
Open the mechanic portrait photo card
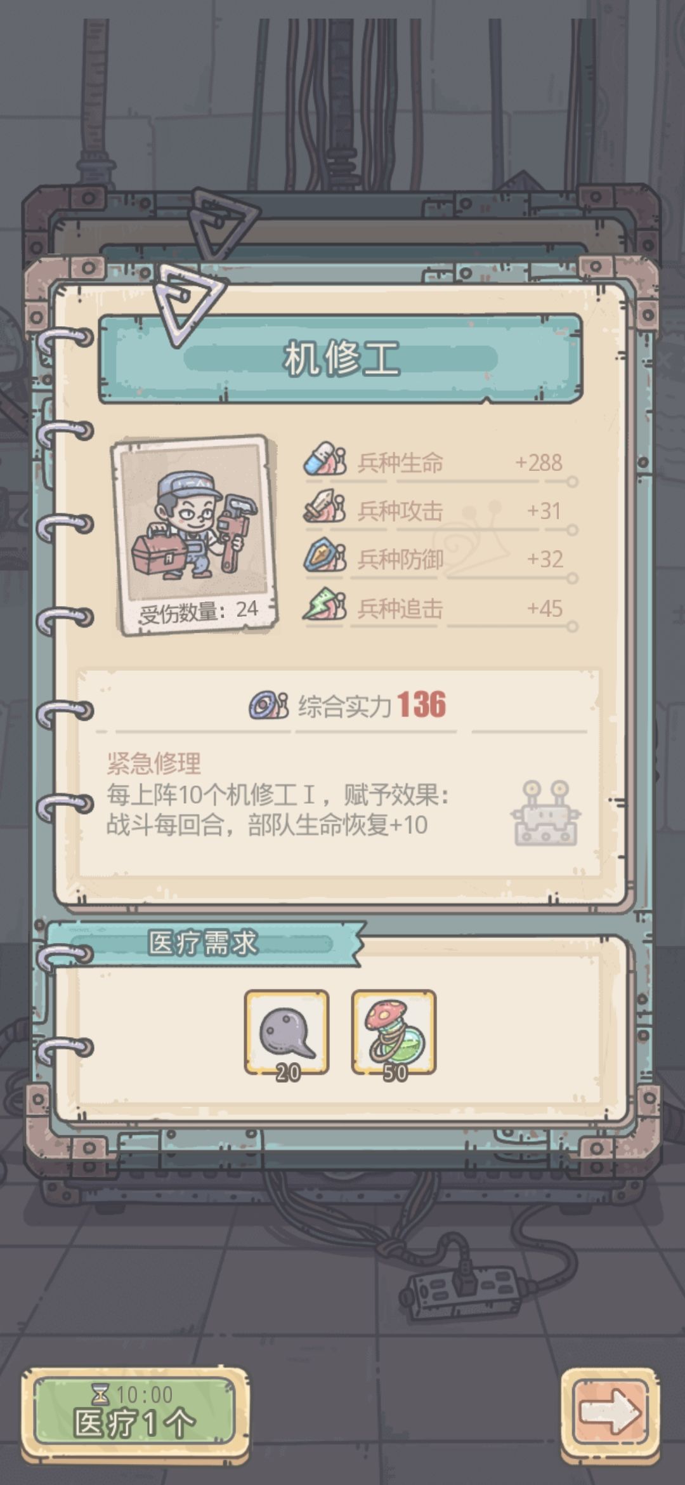[195, 534]
